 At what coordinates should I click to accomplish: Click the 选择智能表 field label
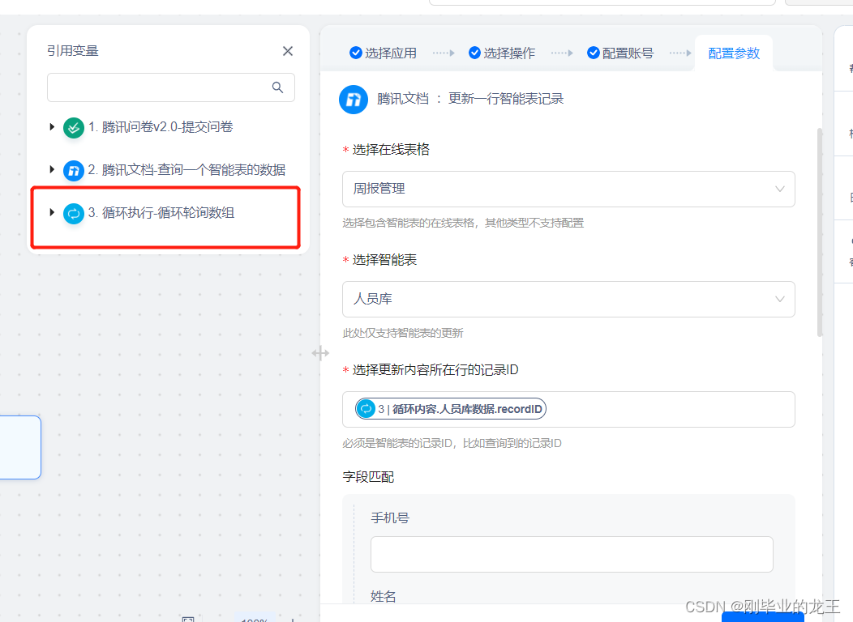pos(384,260)
